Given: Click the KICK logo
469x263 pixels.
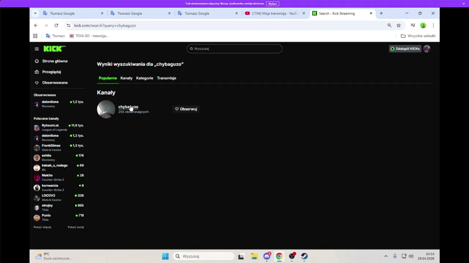Looking at the screenshot, I should coord(54,49).
